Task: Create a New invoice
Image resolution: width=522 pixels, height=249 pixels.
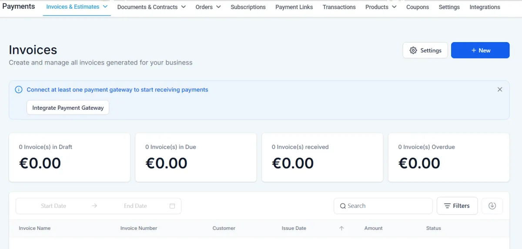Action: [x=480, y=50]
